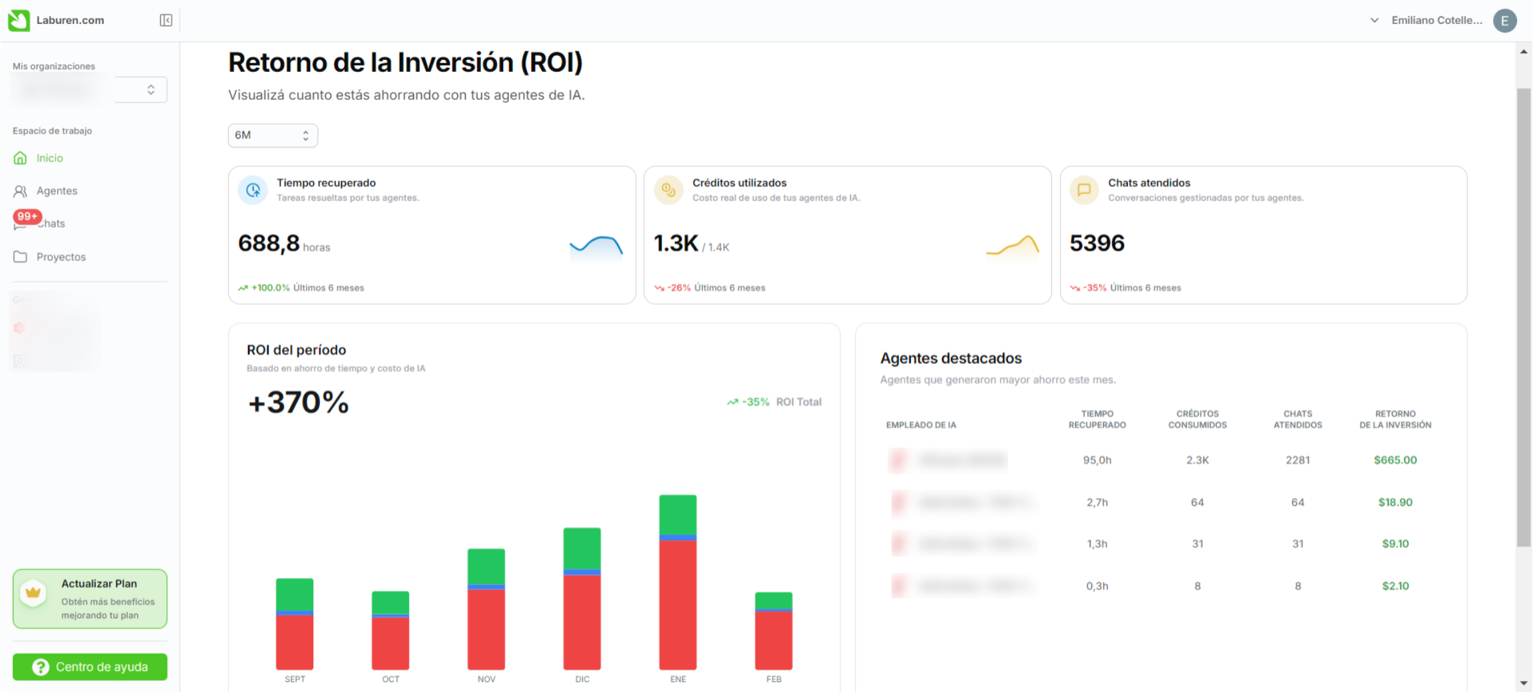
Task: Click the green segment of ENE bar
Action: (677, 514)
